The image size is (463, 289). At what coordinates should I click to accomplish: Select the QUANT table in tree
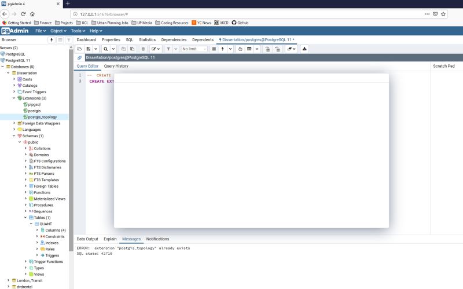point(46,224)
